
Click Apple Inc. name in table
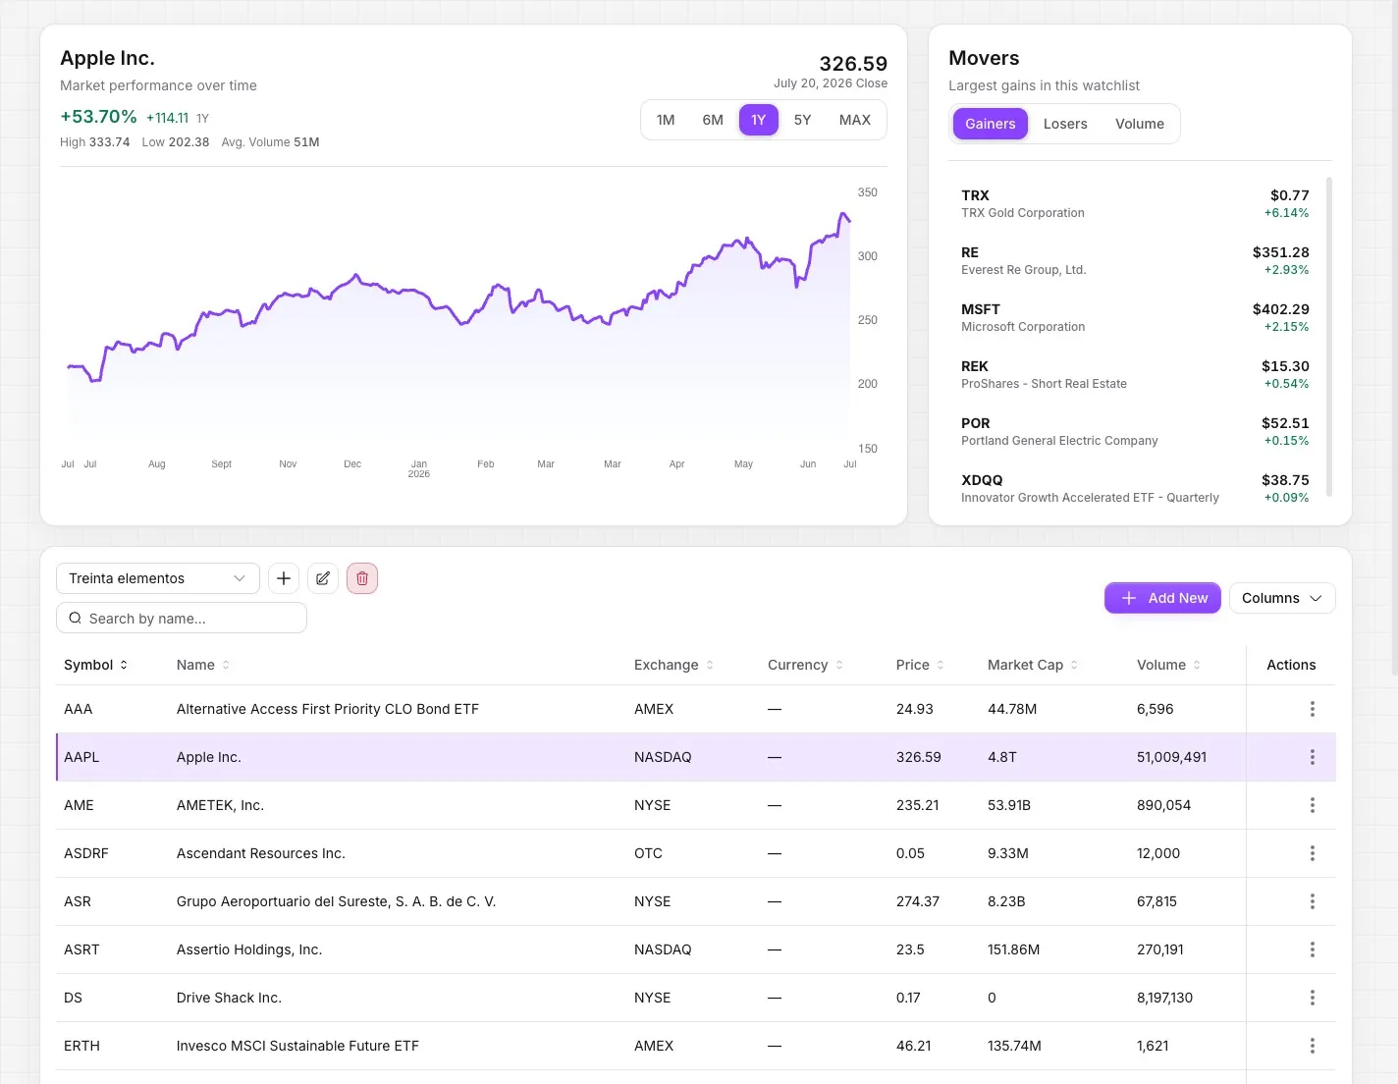tap(209, 757)
